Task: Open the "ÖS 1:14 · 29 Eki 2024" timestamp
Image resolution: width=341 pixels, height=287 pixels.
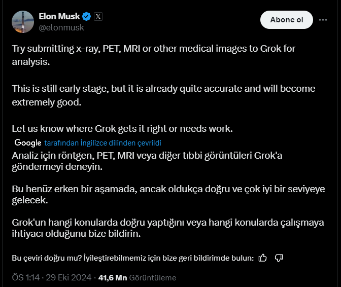Action: pyautogui.click(x=52, y=277)
